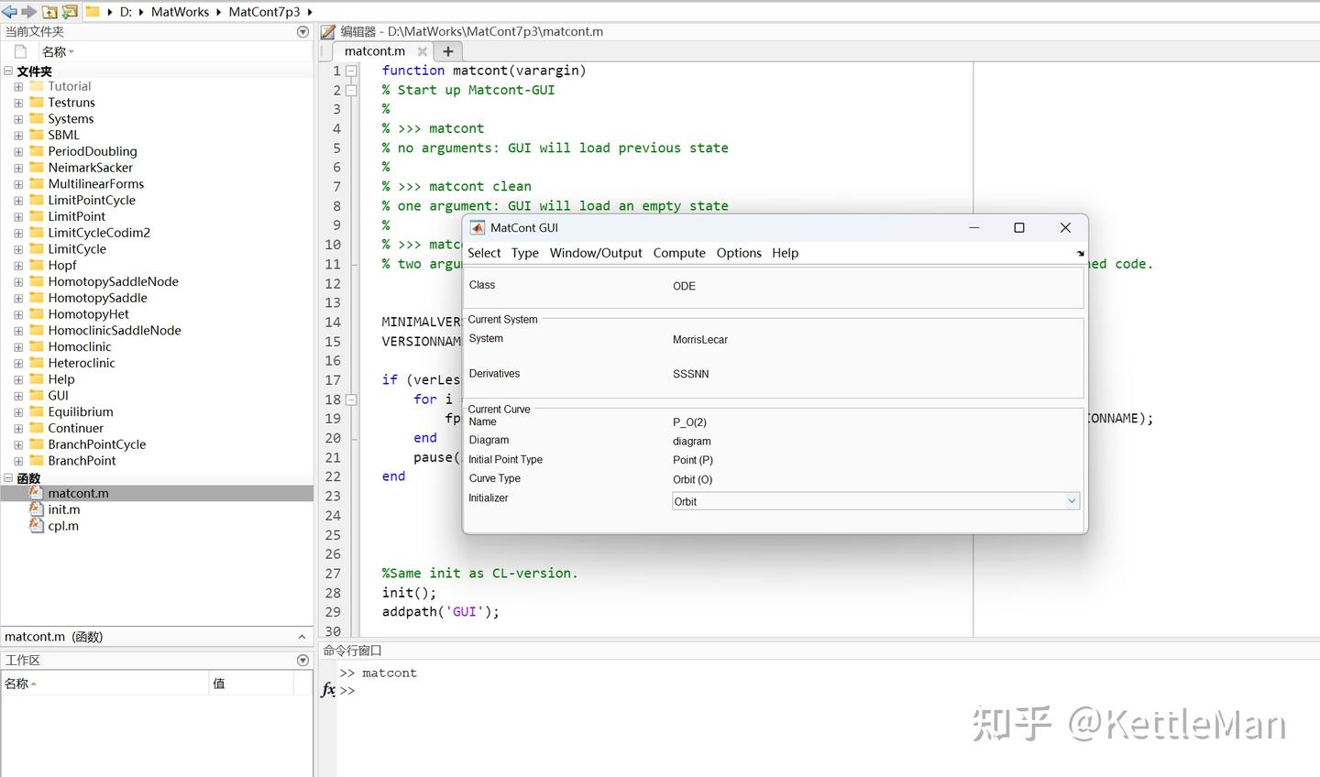
Task: Click the back navigation arrow
Action: pos(9,12)
